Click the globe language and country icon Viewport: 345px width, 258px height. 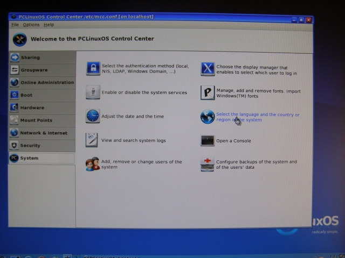[208, 117]
